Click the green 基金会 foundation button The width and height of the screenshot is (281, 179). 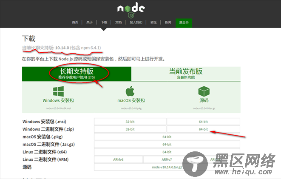point(184,23)
